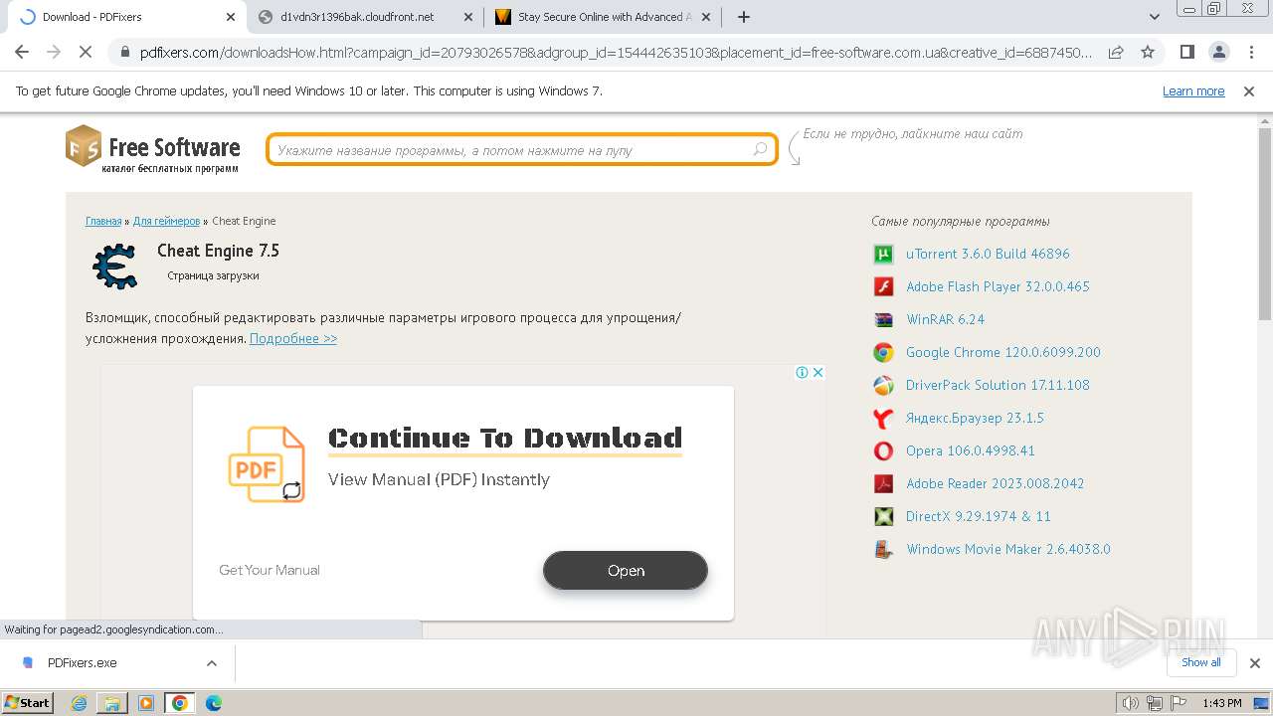Click the DriverPack Solution icon
The image size is (1273, 716).
pyautogui.click(x=883, y=385)
